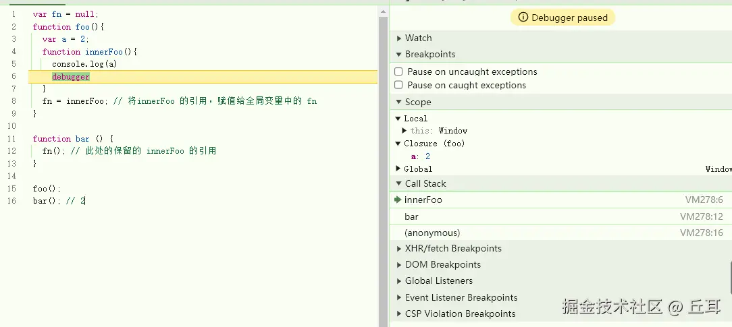Click line number 12 in gutter
Viewport: 732px width, 327px height.
pos(11,151)
